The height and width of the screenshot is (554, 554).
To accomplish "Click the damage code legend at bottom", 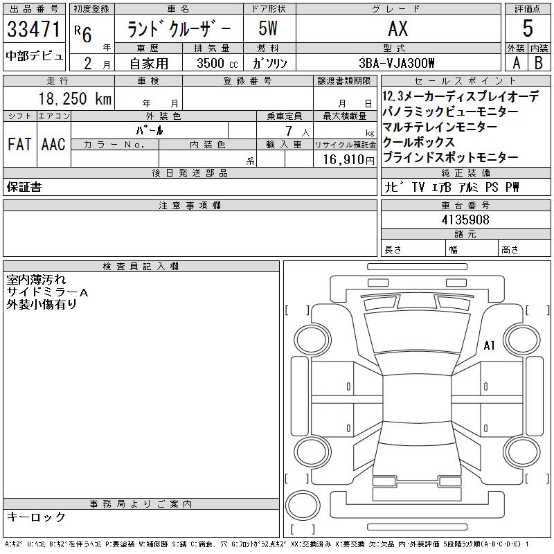I will pyautogui.click(x=267, y=544).
